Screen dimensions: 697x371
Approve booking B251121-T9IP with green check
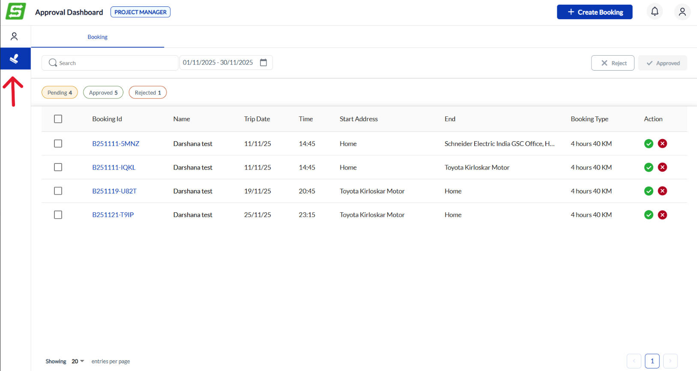tap(649, 215)
